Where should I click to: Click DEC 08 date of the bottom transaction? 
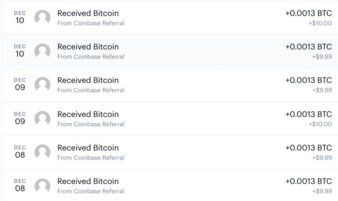pyautogui.click(x=20, y=185)
